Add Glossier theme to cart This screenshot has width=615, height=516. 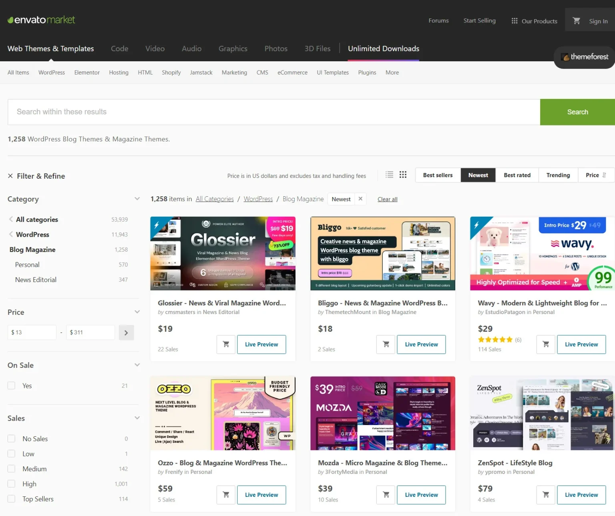tap(225, 344)
